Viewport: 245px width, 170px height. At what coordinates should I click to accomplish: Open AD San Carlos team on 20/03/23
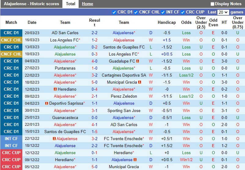point(65,33)
